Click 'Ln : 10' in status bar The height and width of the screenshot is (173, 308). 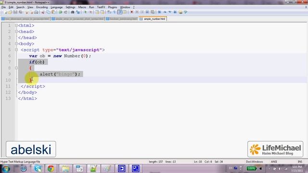point(198,161)
